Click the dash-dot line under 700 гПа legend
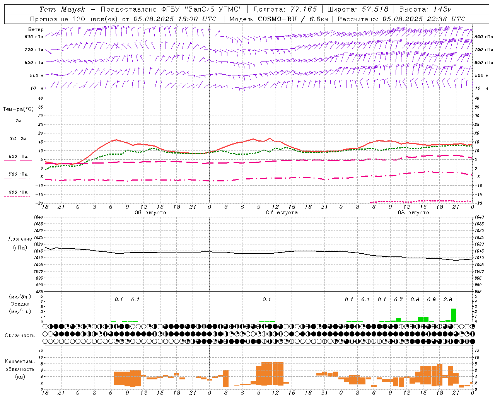The height and width of the screenshot is (396, 495). coord(18,179)
